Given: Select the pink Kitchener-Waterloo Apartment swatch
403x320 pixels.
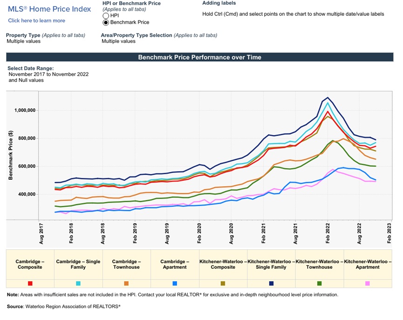Looking at the screenshot, I should tap(368, 283).
